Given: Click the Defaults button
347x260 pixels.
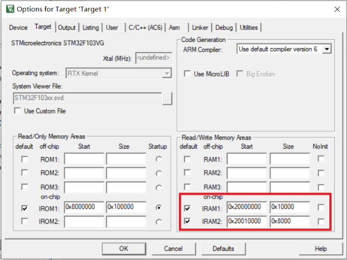Looking at the screenshot, I should [x=223, y=249].
